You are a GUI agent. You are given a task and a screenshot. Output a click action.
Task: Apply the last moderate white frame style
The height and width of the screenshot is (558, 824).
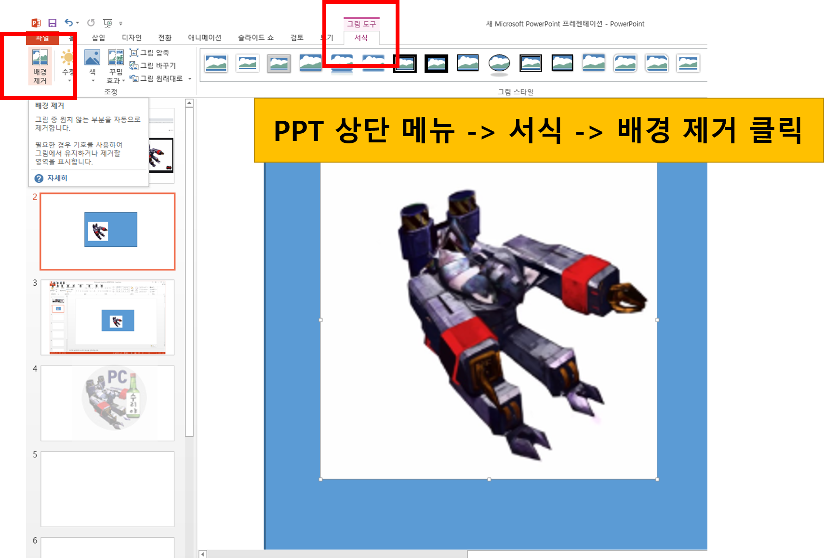point(688,63)
